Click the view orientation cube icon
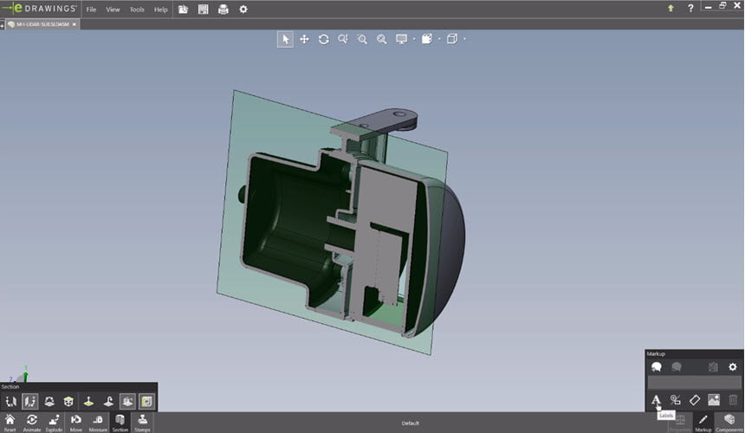Image resolution: width=745 pixels, height=433 pixels. pos(452,39)
